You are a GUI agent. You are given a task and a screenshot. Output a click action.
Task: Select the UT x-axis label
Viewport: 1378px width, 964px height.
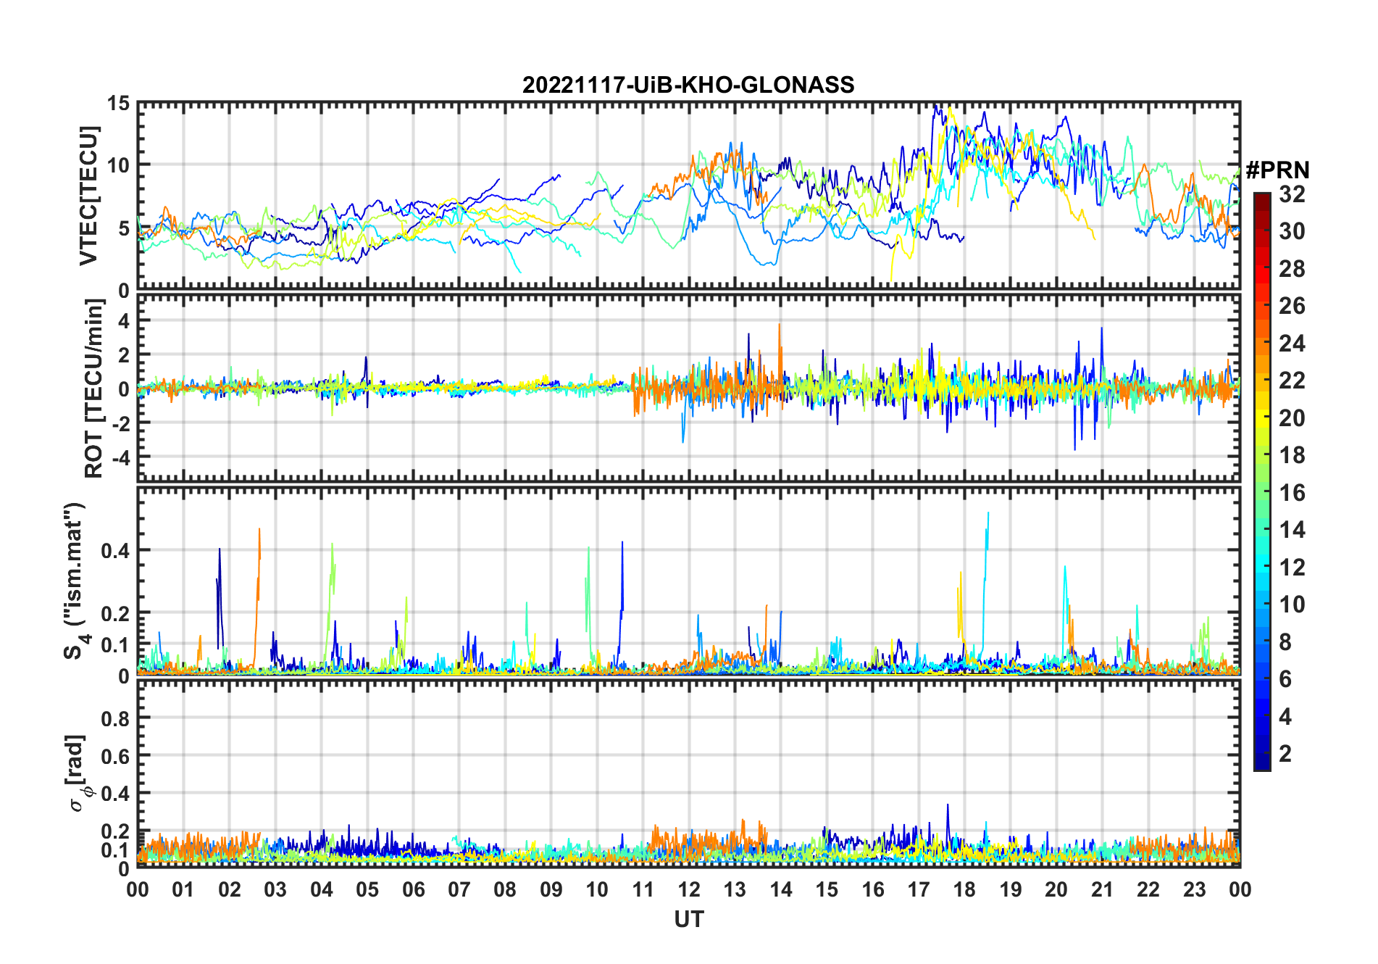click(x=688, y=920)
